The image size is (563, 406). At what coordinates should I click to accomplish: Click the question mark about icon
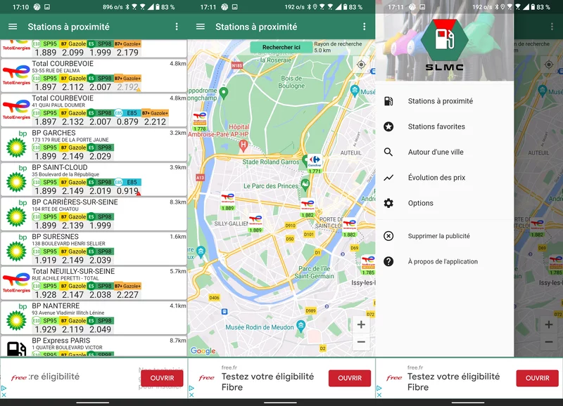coord(388,261)
